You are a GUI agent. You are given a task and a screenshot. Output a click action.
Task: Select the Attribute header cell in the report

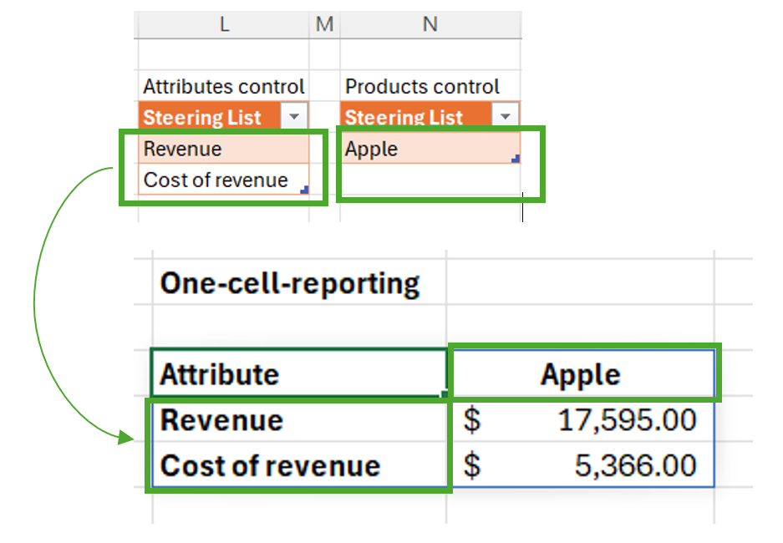point(299,373)
